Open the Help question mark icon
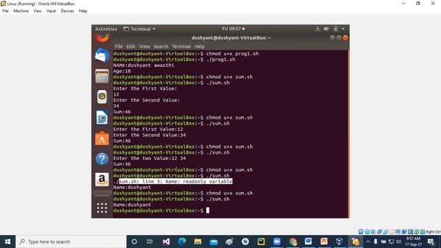Image resolution: width=441 pixels, height=248 pixels. tap(102, 159)
